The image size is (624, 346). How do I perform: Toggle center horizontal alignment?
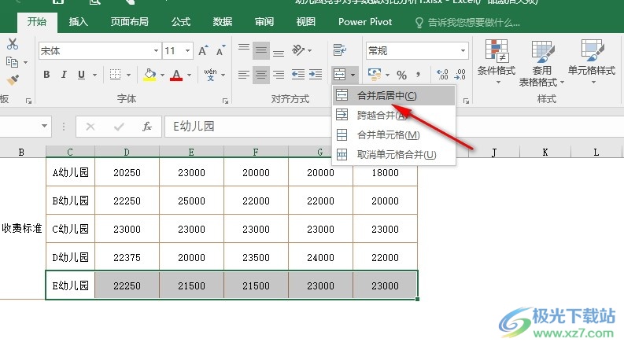point(261,75)
